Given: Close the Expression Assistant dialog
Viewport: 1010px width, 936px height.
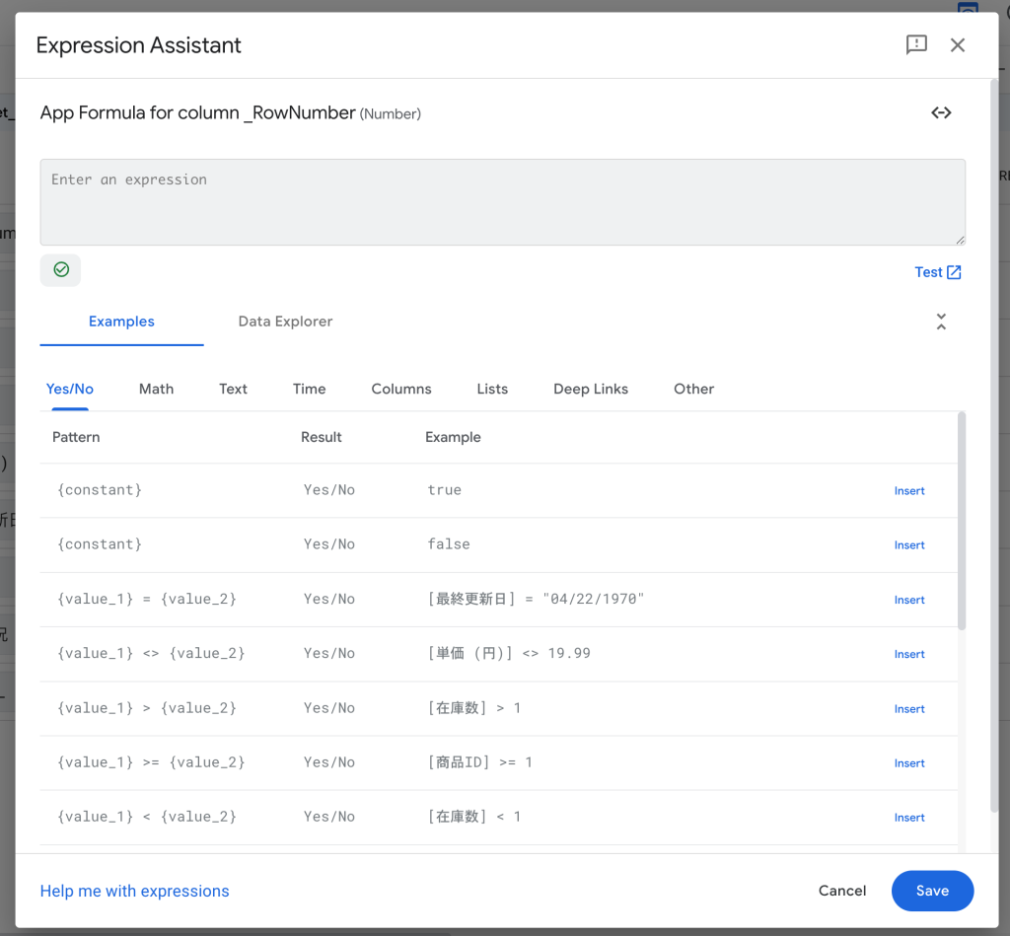Looking at the screenshot, I should tap(957, 44).
